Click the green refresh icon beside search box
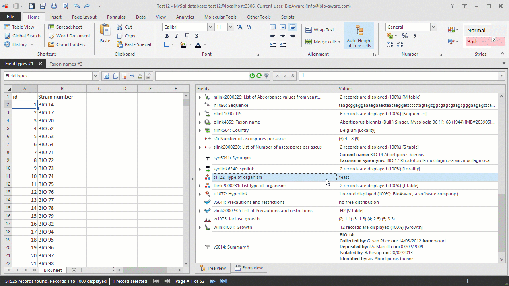The image size is (509, 286). [259, 76]
